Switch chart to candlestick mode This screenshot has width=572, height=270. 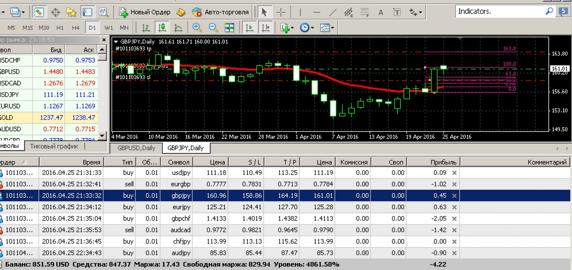pyautogui.click(x=162, y=28)
